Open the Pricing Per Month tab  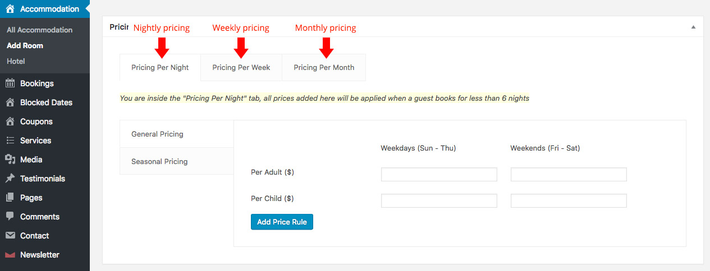click(324, 68)
